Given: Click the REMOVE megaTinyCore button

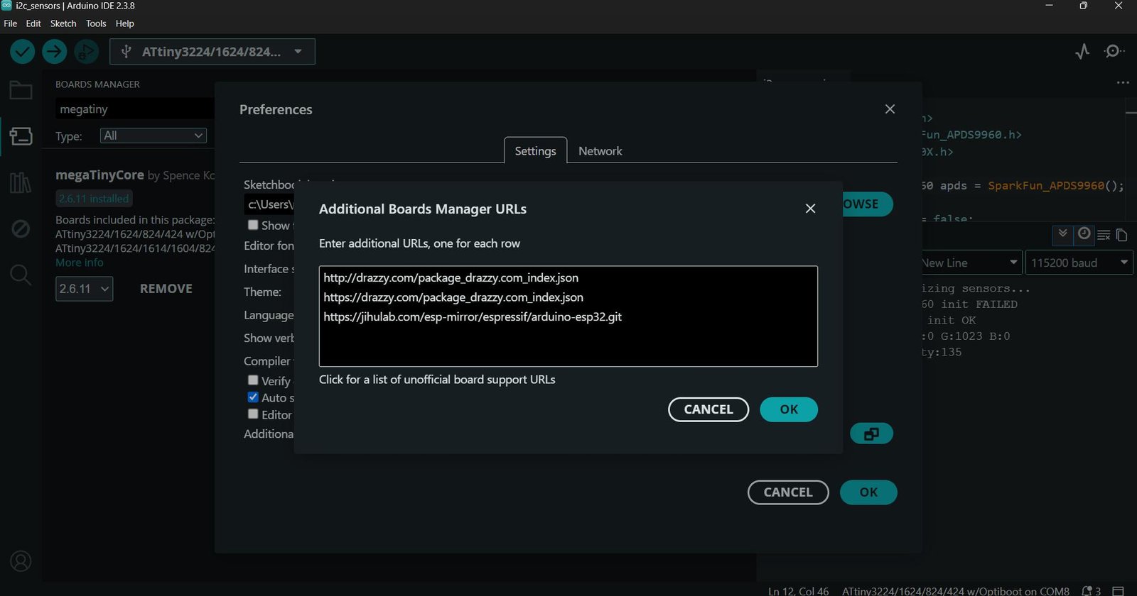Looking at the screenshot, I should [166, 289].
